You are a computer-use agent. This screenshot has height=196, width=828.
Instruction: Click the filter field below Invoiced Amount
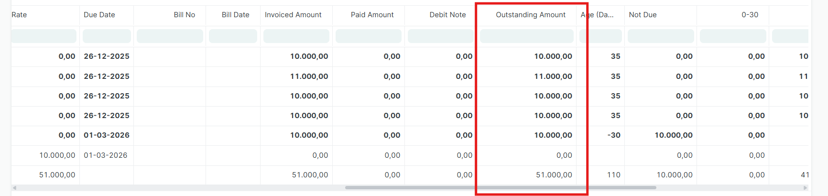click(296, 36)
